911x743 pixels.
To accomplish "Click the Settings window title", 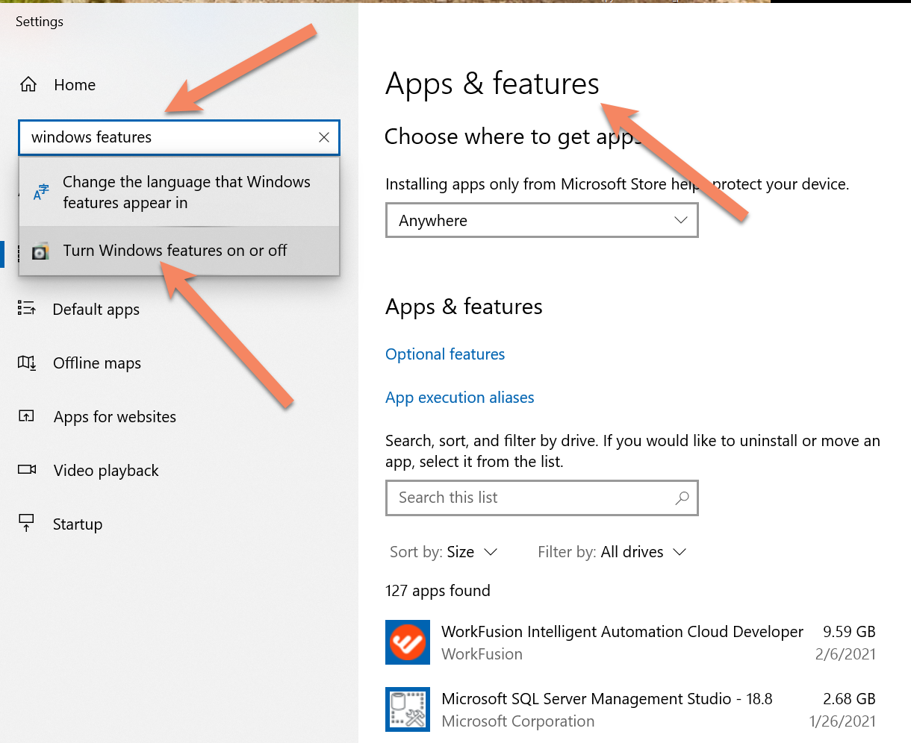I will 40,22.
